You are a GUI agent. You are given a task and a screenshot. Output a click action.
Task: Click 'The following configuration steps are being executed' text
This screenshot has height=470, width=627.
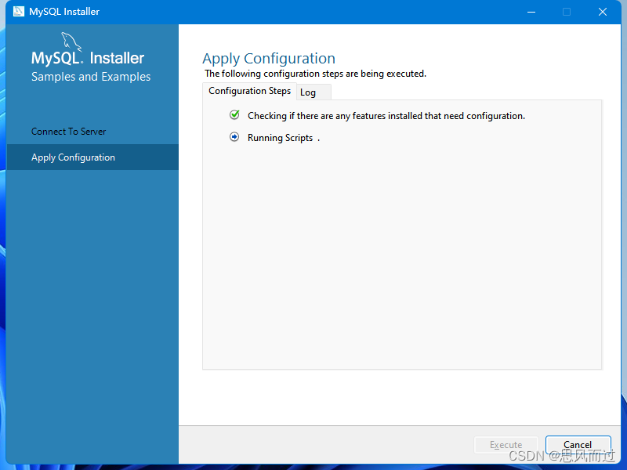click(316, 74)
